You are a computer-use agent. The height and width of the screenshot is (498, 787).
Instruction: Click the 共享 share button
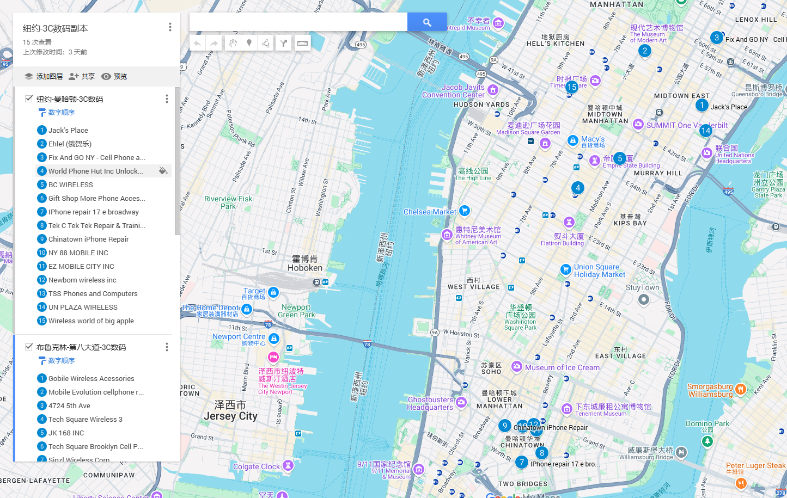[x=82, y=77]
